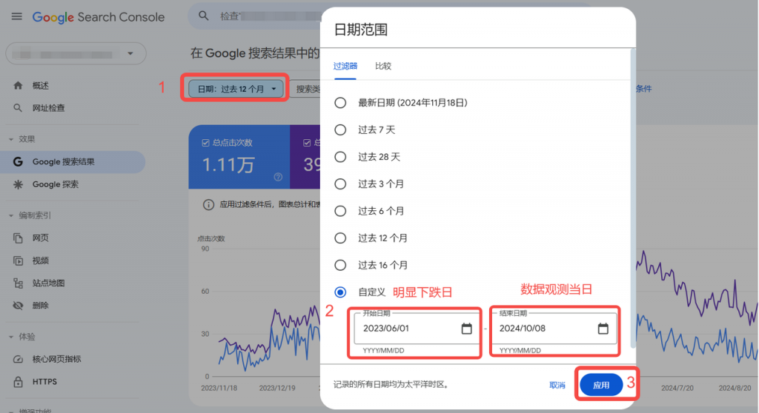This screenshot has height=413, width=759.
Task: Select the 过去 7 天 radio option
Action: pos(340,130)
